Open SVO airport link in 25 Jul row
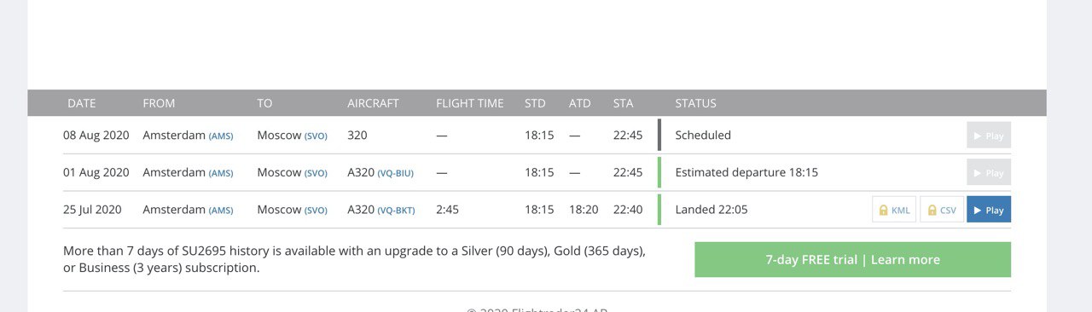Viewport: 1092px width, 312px height. tap(316, 211)
